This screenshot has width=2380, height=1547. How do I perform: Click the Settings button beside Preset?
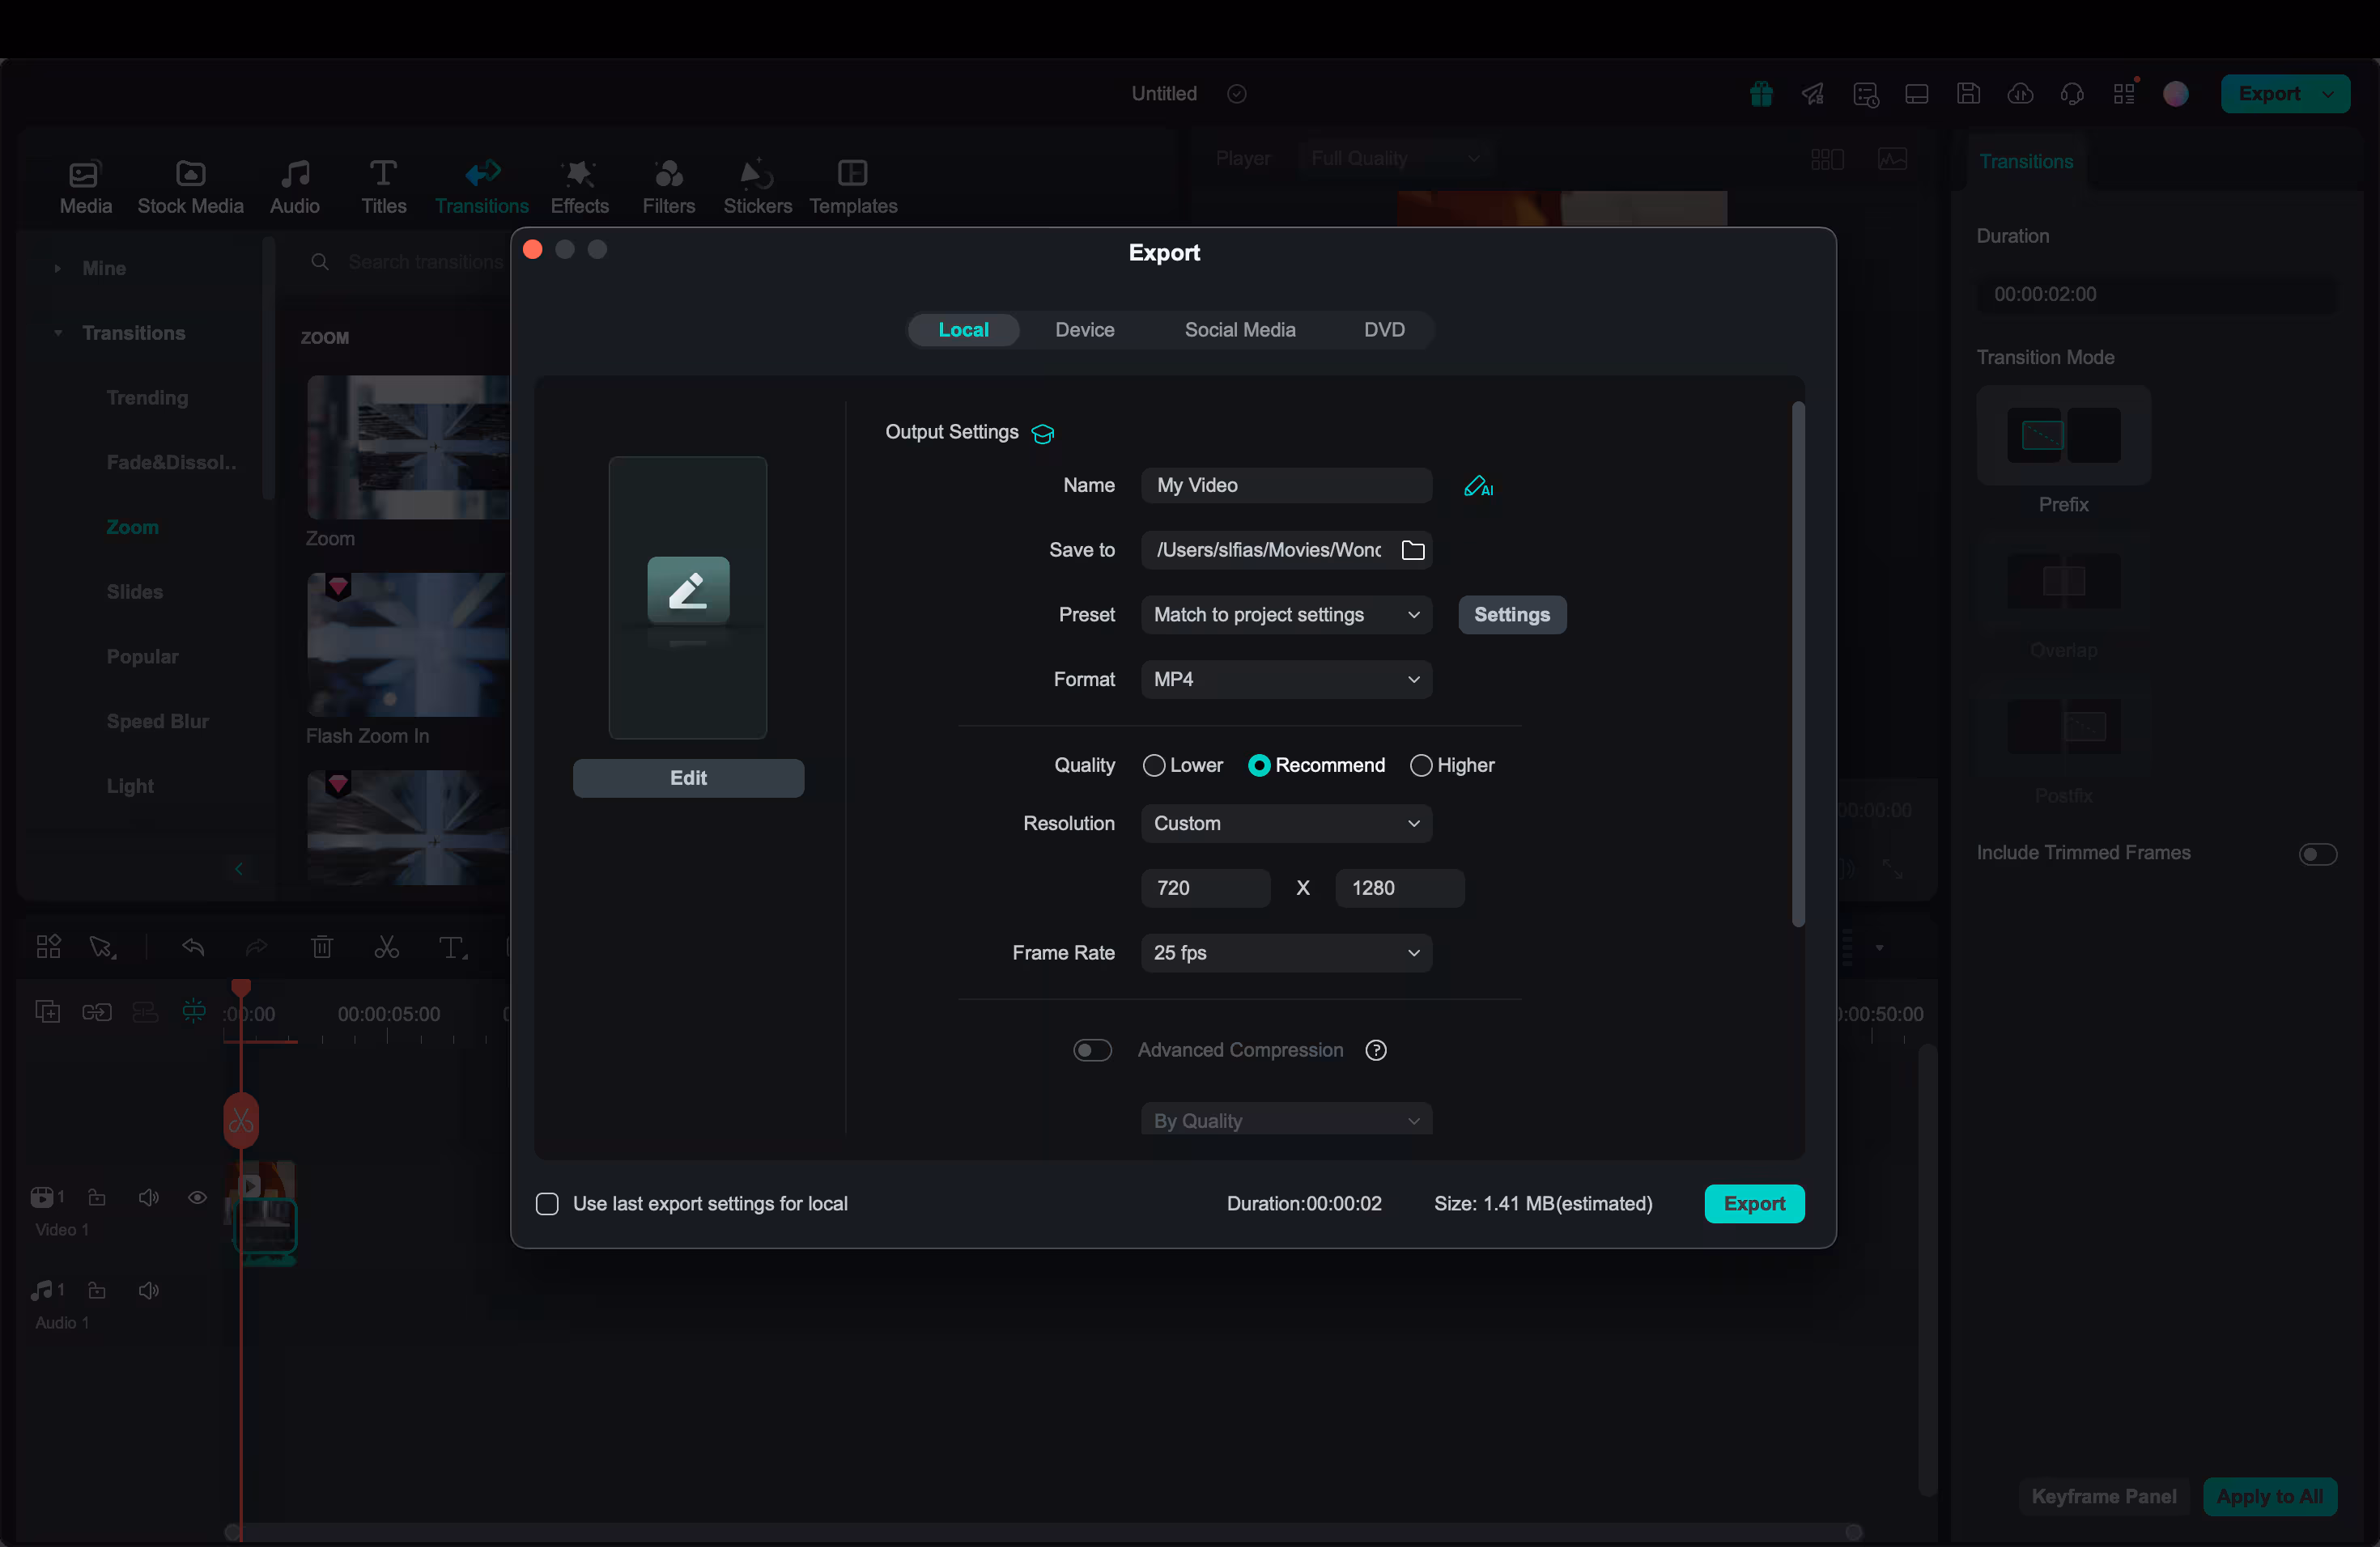pyautogui.click(x=1511, y=615)
